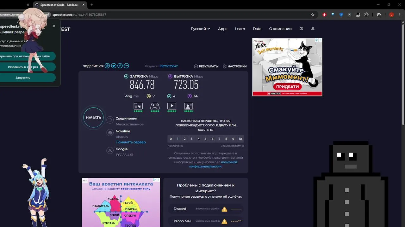The image size is (405, 227).
Task: Click the connections icon next to Соединения
Action: point(110,120)
